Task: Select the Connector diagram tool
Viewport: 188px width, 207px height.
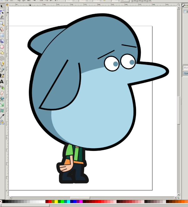Action: click(x=2, y=122)
